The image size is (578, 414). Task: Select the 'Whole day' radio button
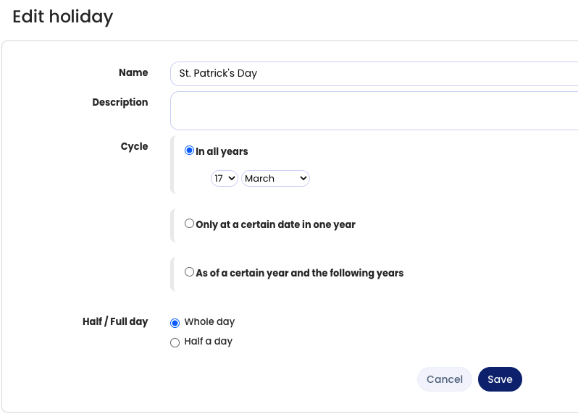click(175, 323)
